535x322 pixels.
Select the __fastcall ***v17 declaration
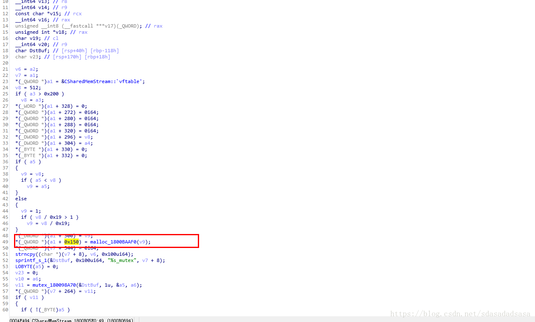click(x=79, y=26)
